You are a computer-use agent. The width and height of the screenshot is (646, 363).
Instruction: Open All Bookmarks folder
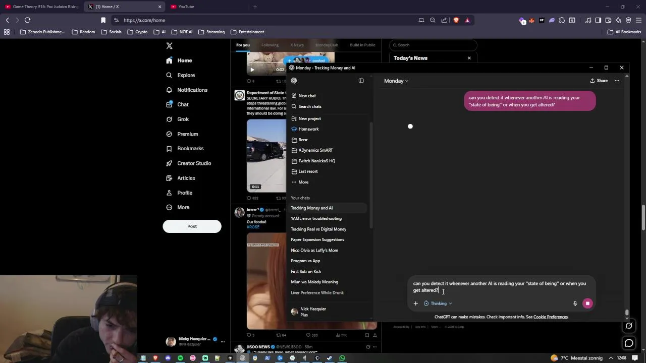click(x=624, y=32)
